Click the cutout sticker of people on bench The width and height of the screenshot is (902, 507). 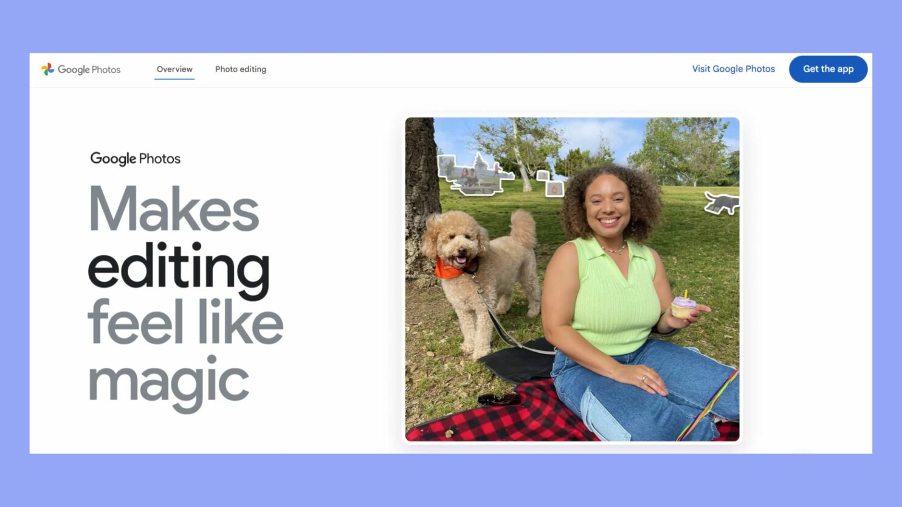tap(474, 175)
